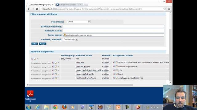Click the page's horizontal scrollbar
197x110 pixels.
pyautogui.click(x=81, y=85)
